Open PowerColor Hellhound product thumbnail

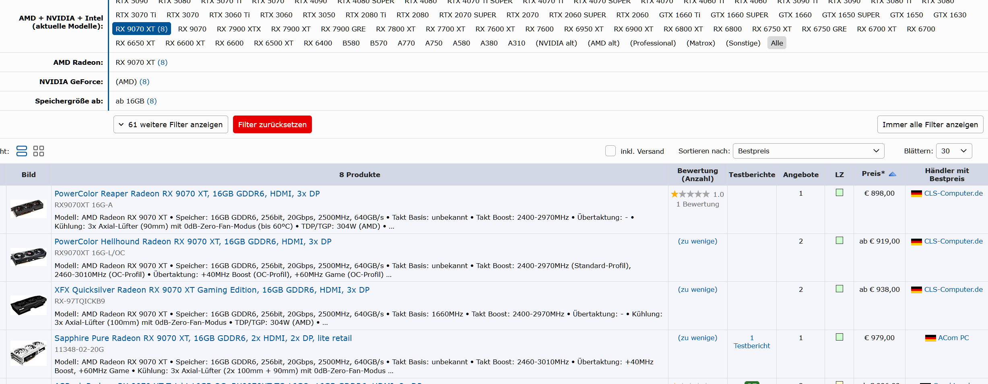pyautogui.click(x=28, y=256)
